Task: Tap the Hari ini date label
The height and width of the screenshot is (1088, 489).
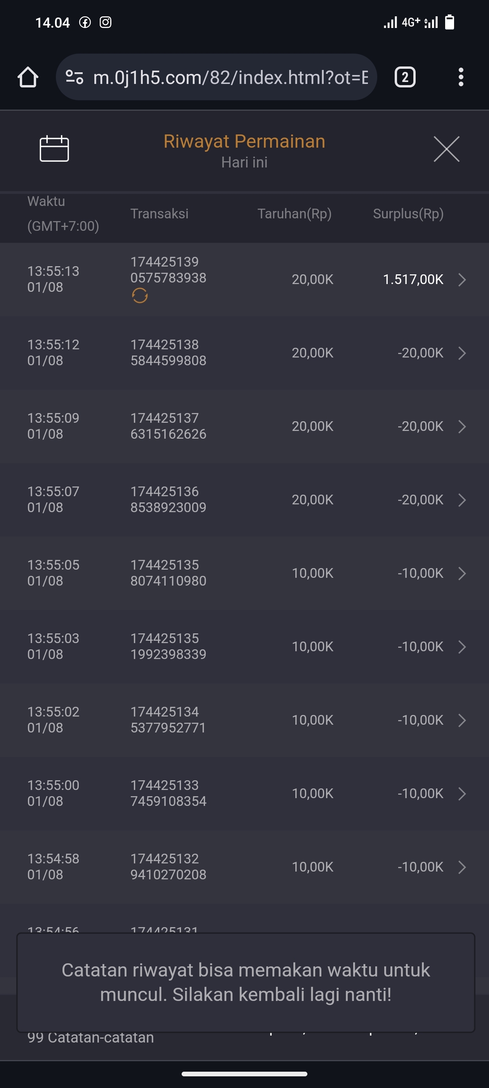Action: [x=244, y=162]
